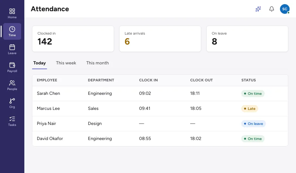This screenshot has width=296, height=173.
Task: Click clock-in time 08:55
Action: point(145,139)
